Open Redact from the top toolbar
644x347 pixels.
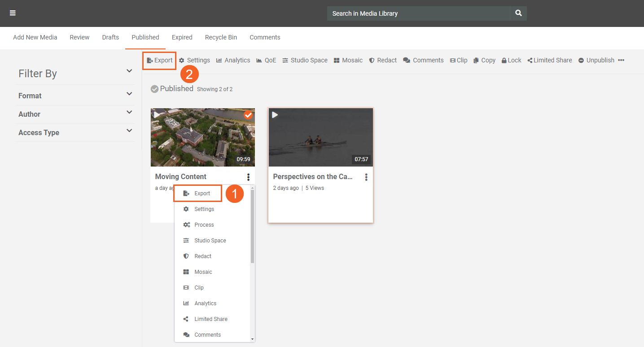[383, 60]
